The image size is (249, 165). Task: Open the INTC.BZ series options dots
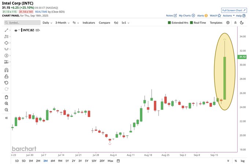click(19, 30)
